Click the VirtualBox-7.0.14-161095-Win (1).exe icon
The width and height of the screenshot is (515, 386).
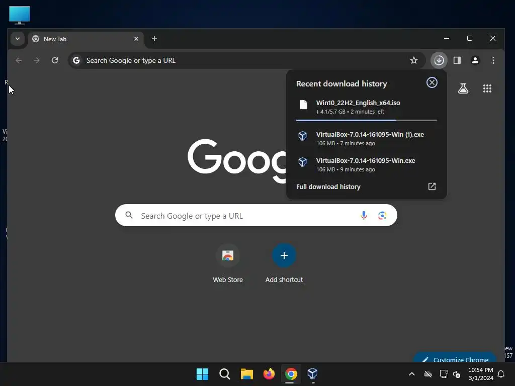[302, 136]
